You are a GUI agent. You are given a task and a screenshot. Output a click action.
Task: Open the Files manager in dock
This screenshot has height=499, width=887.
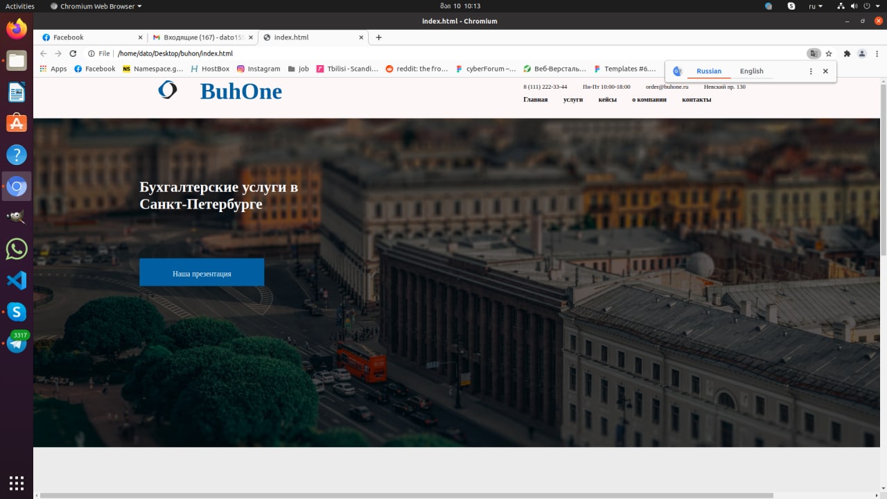[17, 60]
